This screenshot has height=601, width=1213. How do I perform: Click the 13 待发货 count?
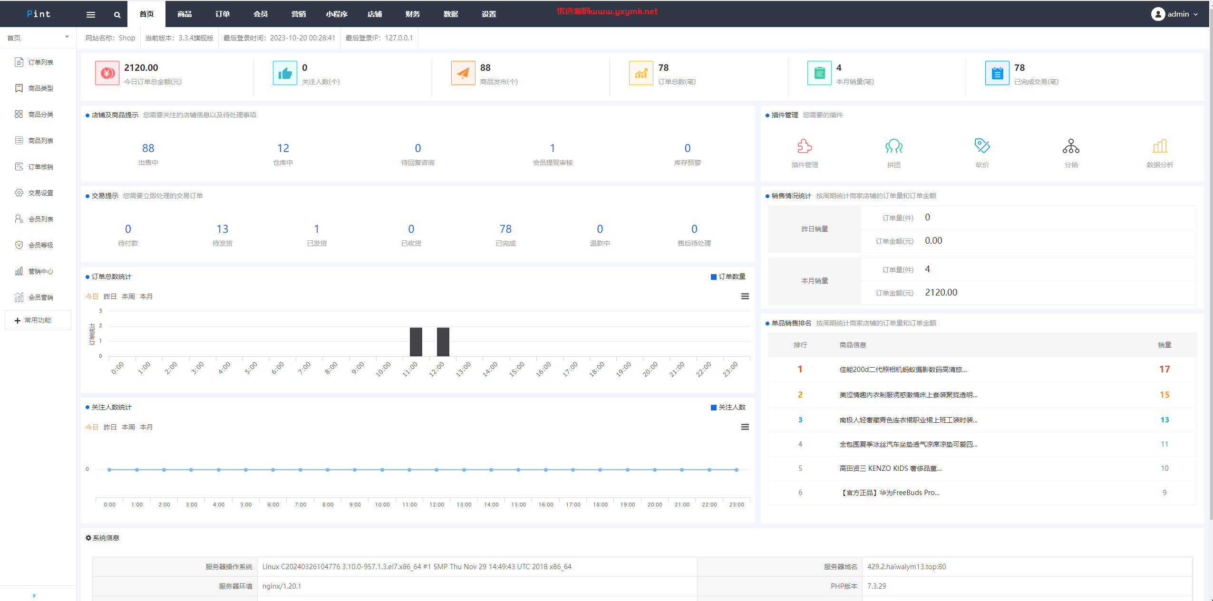[x=223, y=229]
